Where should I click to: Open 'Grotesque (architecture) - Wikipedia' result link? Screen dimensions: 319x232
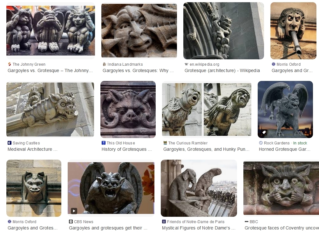pyautogui.click(x=222, y=70)
